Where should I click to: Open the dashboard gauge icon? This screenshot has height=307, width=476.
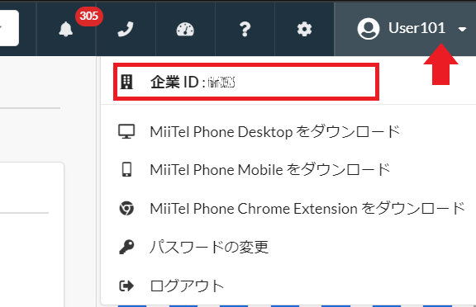185,30
